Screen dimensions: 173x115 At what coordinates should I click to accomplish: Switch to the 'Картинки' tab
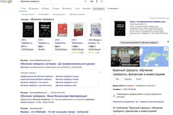click(x=34, y=8)
